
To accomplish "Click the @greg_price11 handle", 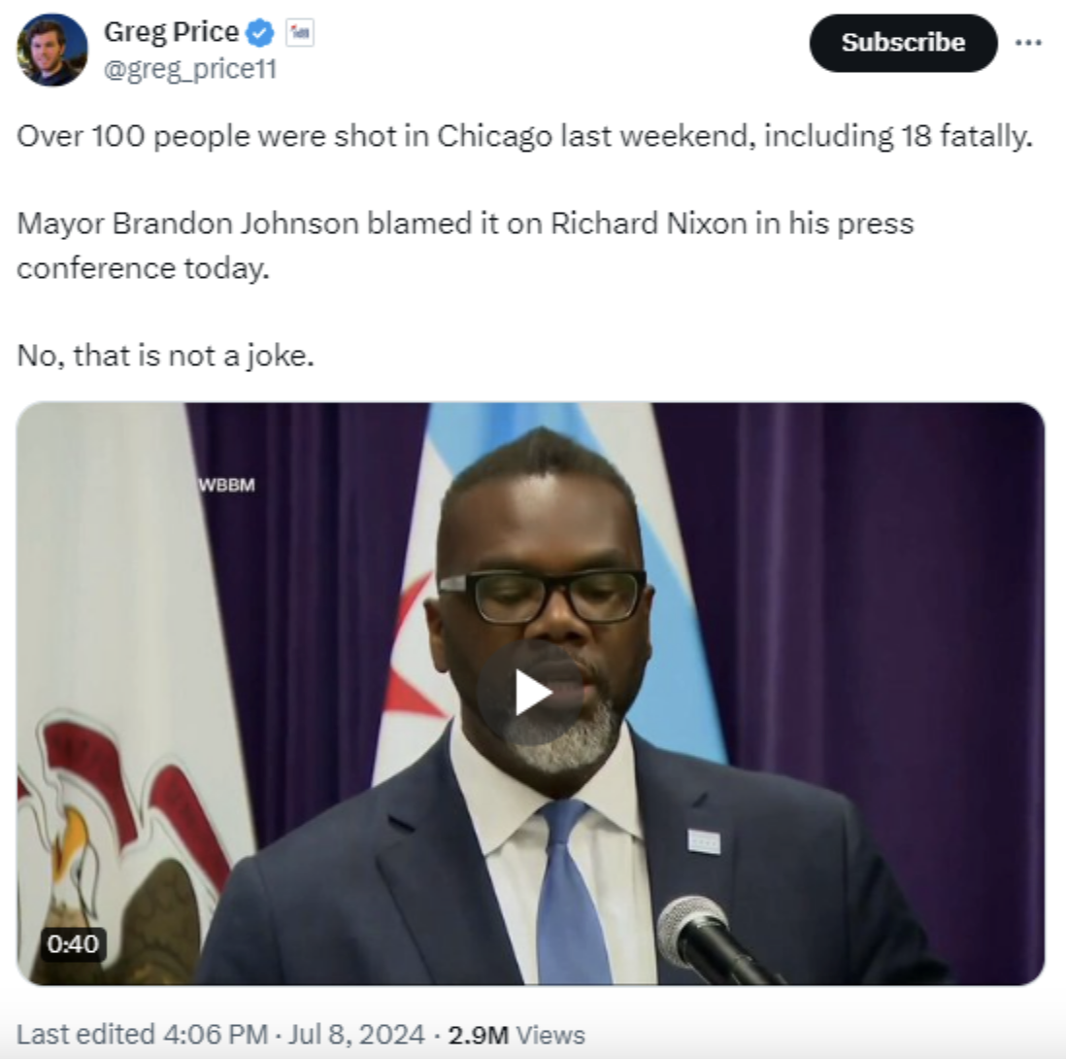I will click(189, 69).
